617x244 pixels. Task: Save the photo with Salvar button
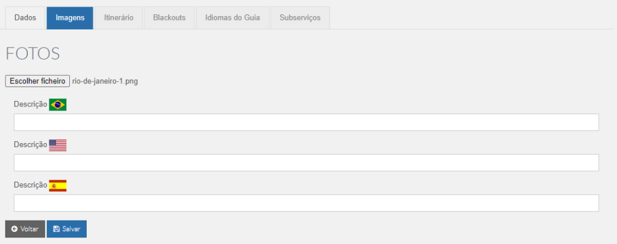coord(67,229)
